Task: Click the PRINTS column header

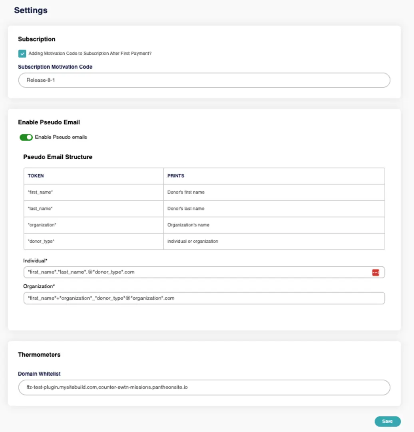Action: (x=176, y=176)
